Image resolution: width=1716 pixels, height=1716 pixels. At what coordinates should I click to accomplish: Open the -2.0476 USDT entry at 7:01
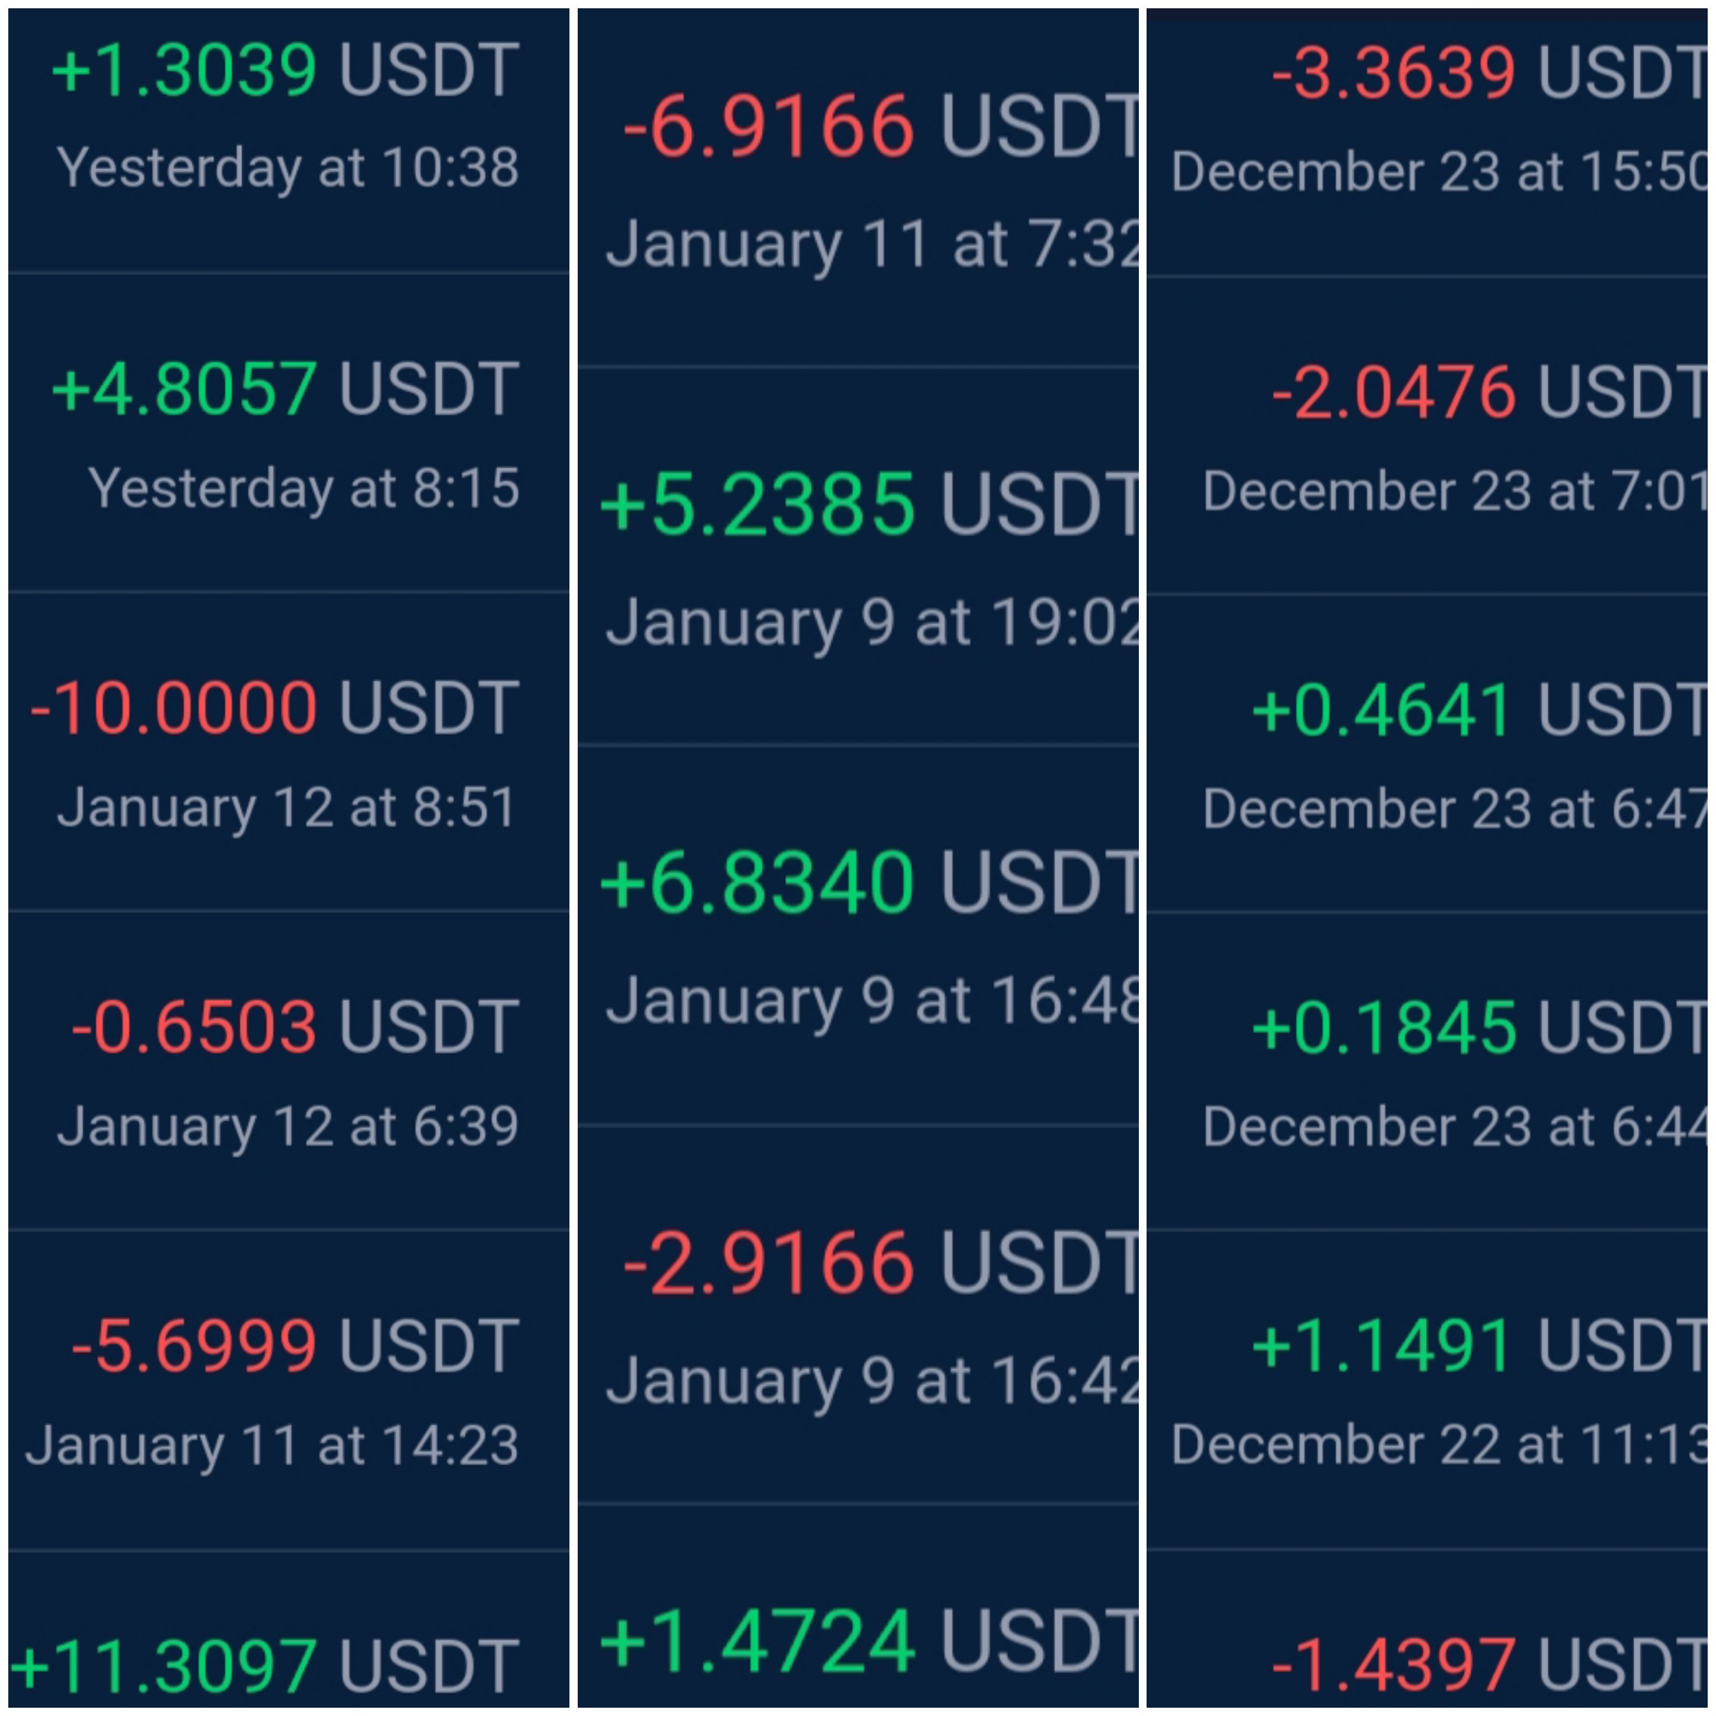pos(1426,435)
